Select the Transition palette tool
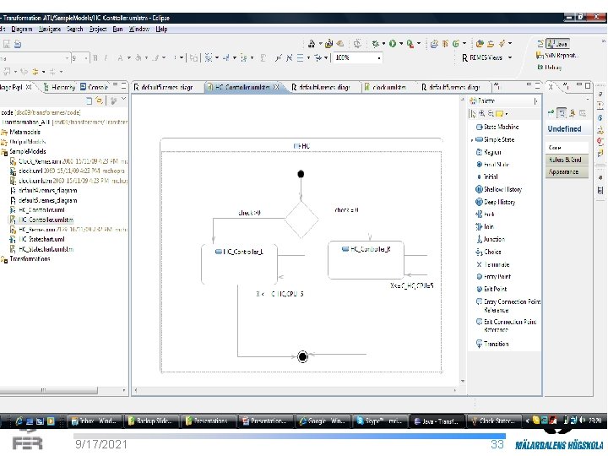Viewport: 608px width, 456px height. (492, 344)
